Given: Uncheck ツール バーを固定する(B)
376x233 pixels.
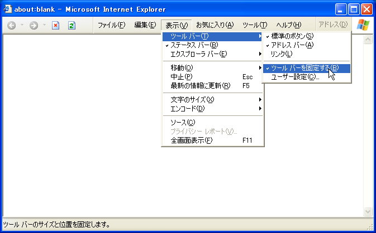Looking at the screenshot, I should 307,68.
